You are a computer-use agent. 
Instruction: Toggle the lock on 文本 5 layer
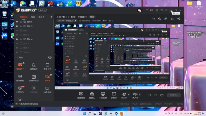(21, 22)
